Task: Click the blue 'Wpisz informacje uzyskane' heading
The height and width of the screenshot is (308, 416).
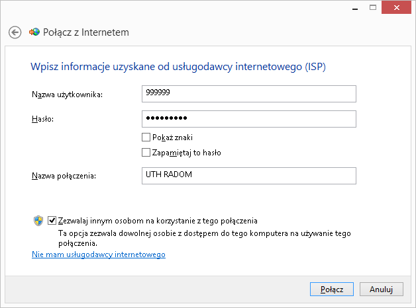Action: pos(178,67)
